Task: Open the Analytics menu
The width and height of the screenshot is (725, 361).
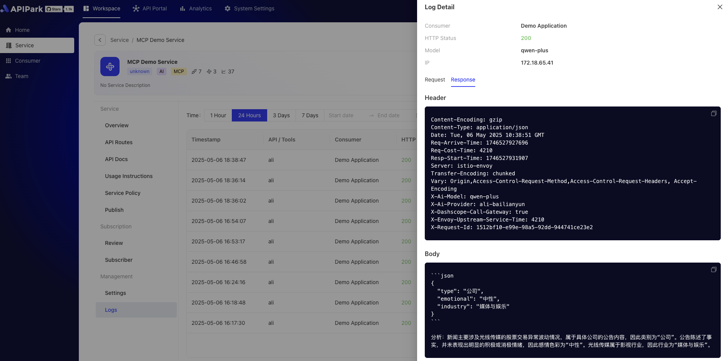Action: click(x=196, y=8)
